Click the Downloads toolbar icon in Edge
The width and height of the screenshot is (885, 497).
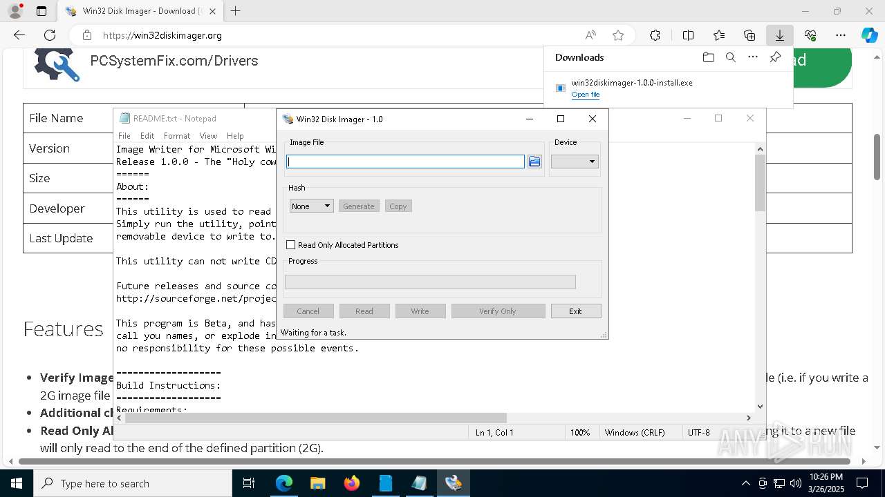[x=779, y=35]
